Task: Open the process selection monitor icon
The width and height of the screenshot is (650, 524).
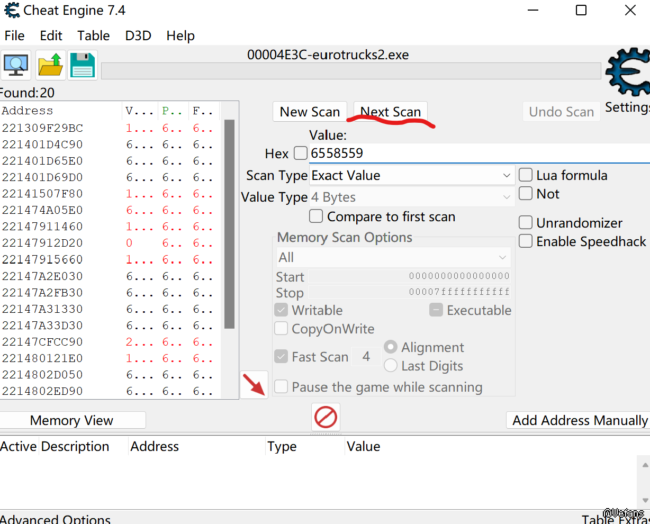Action: 16,65
